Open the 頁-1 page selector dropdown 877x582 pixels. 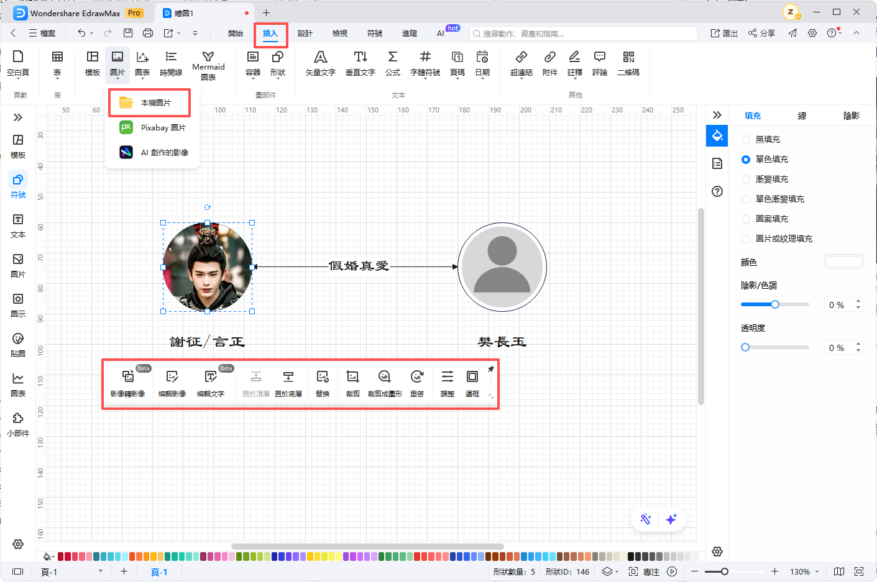point(100,571)
